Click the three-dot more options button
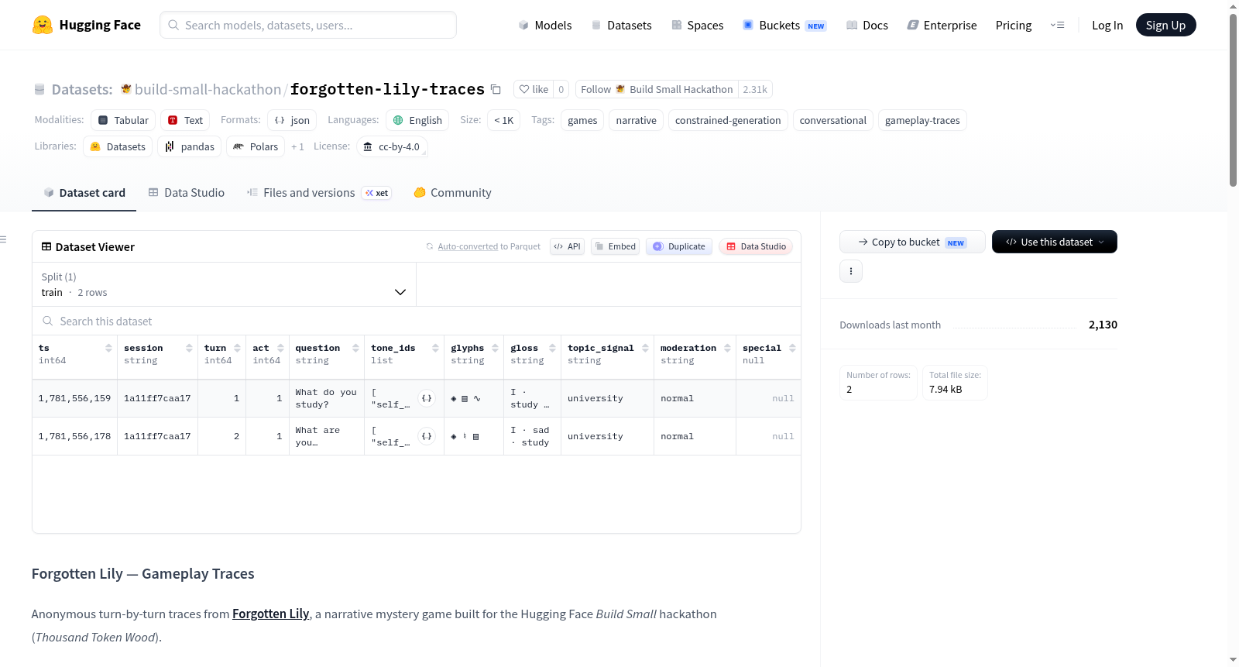This screenshot has width=1239, height=667. 851,271
